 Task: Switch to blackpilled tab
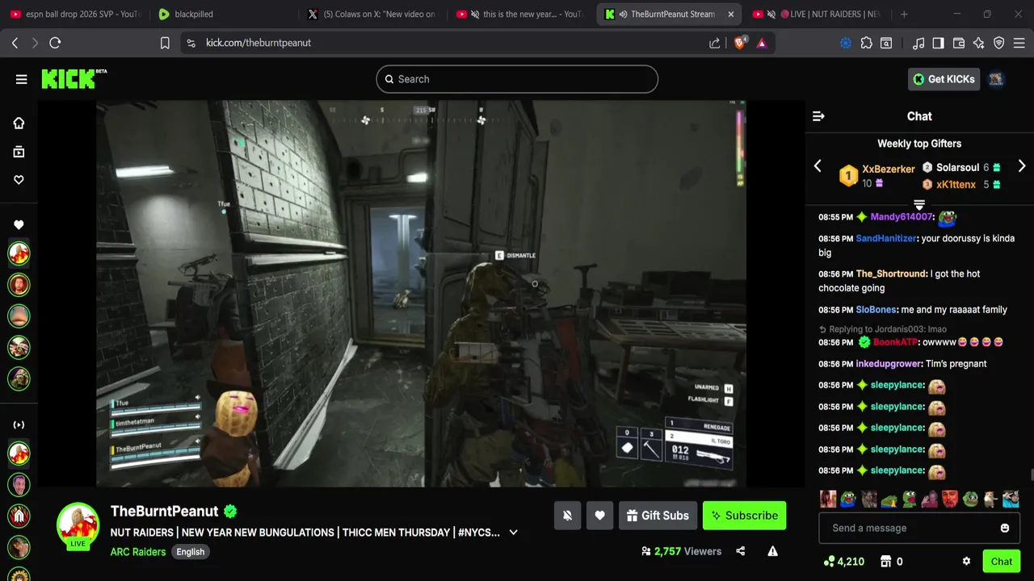coord(222,14)
